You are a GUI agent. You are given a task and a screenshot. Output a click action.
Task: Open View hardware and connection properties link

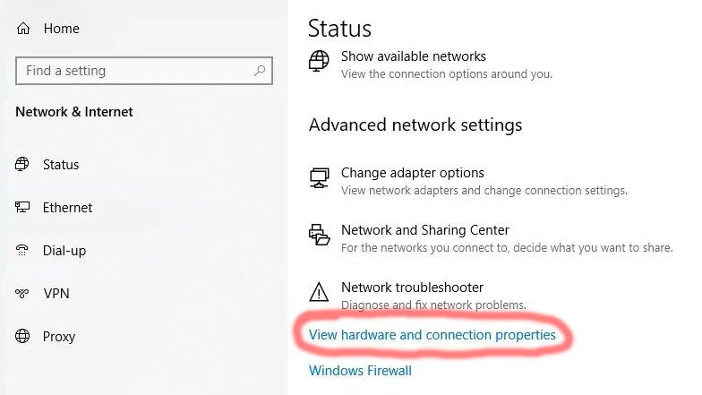point(432,335)
